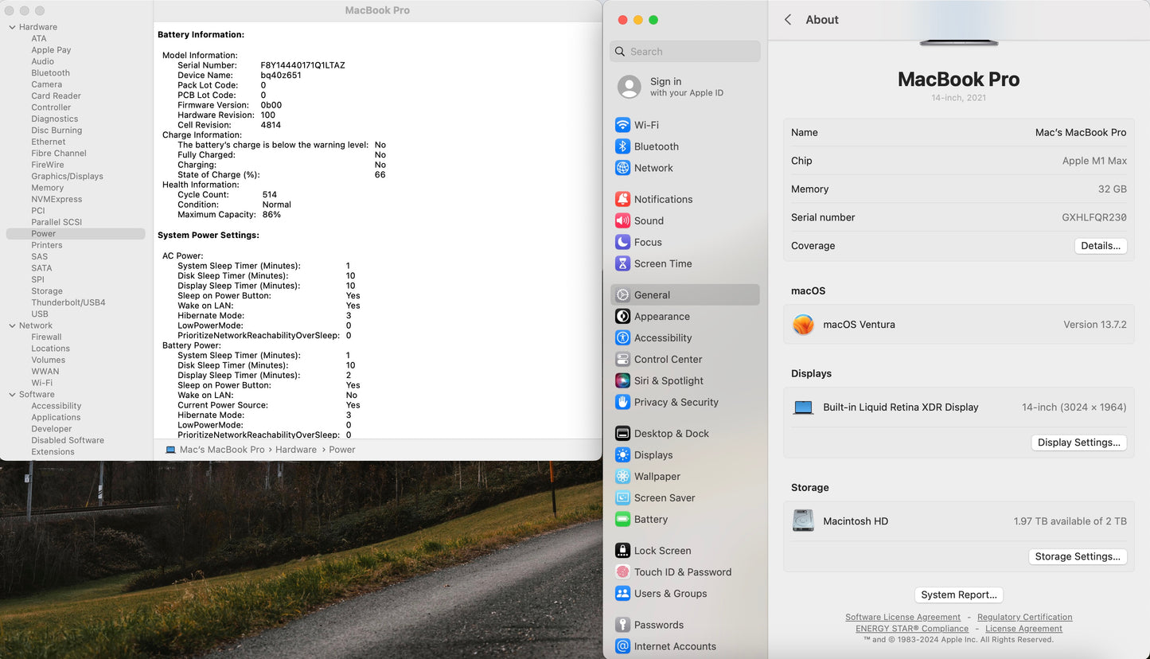Select the Battery icon in System Settings sidebar
The width and height of the screenshot is (1150, 659).
click(x=622, y=519)
